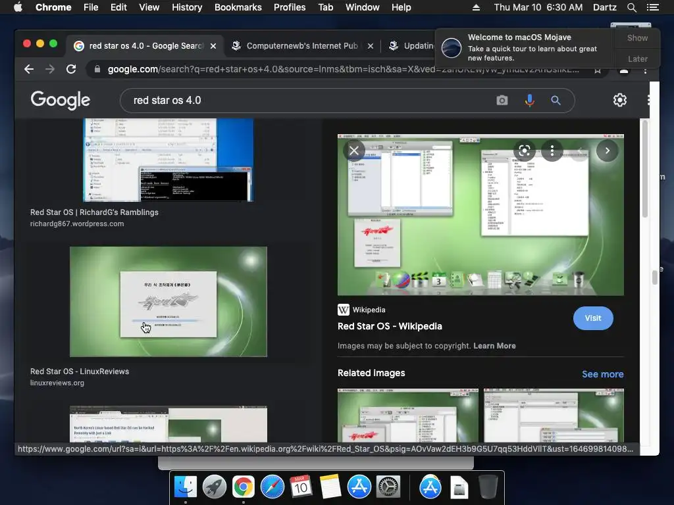
Task: Open Red Star OS - LinuxReviews result
Action: point(80,372)
